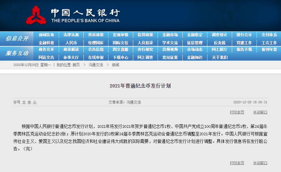Open 公告信息 section
This screenshot has width=281, height=172.
click(96, 49)
